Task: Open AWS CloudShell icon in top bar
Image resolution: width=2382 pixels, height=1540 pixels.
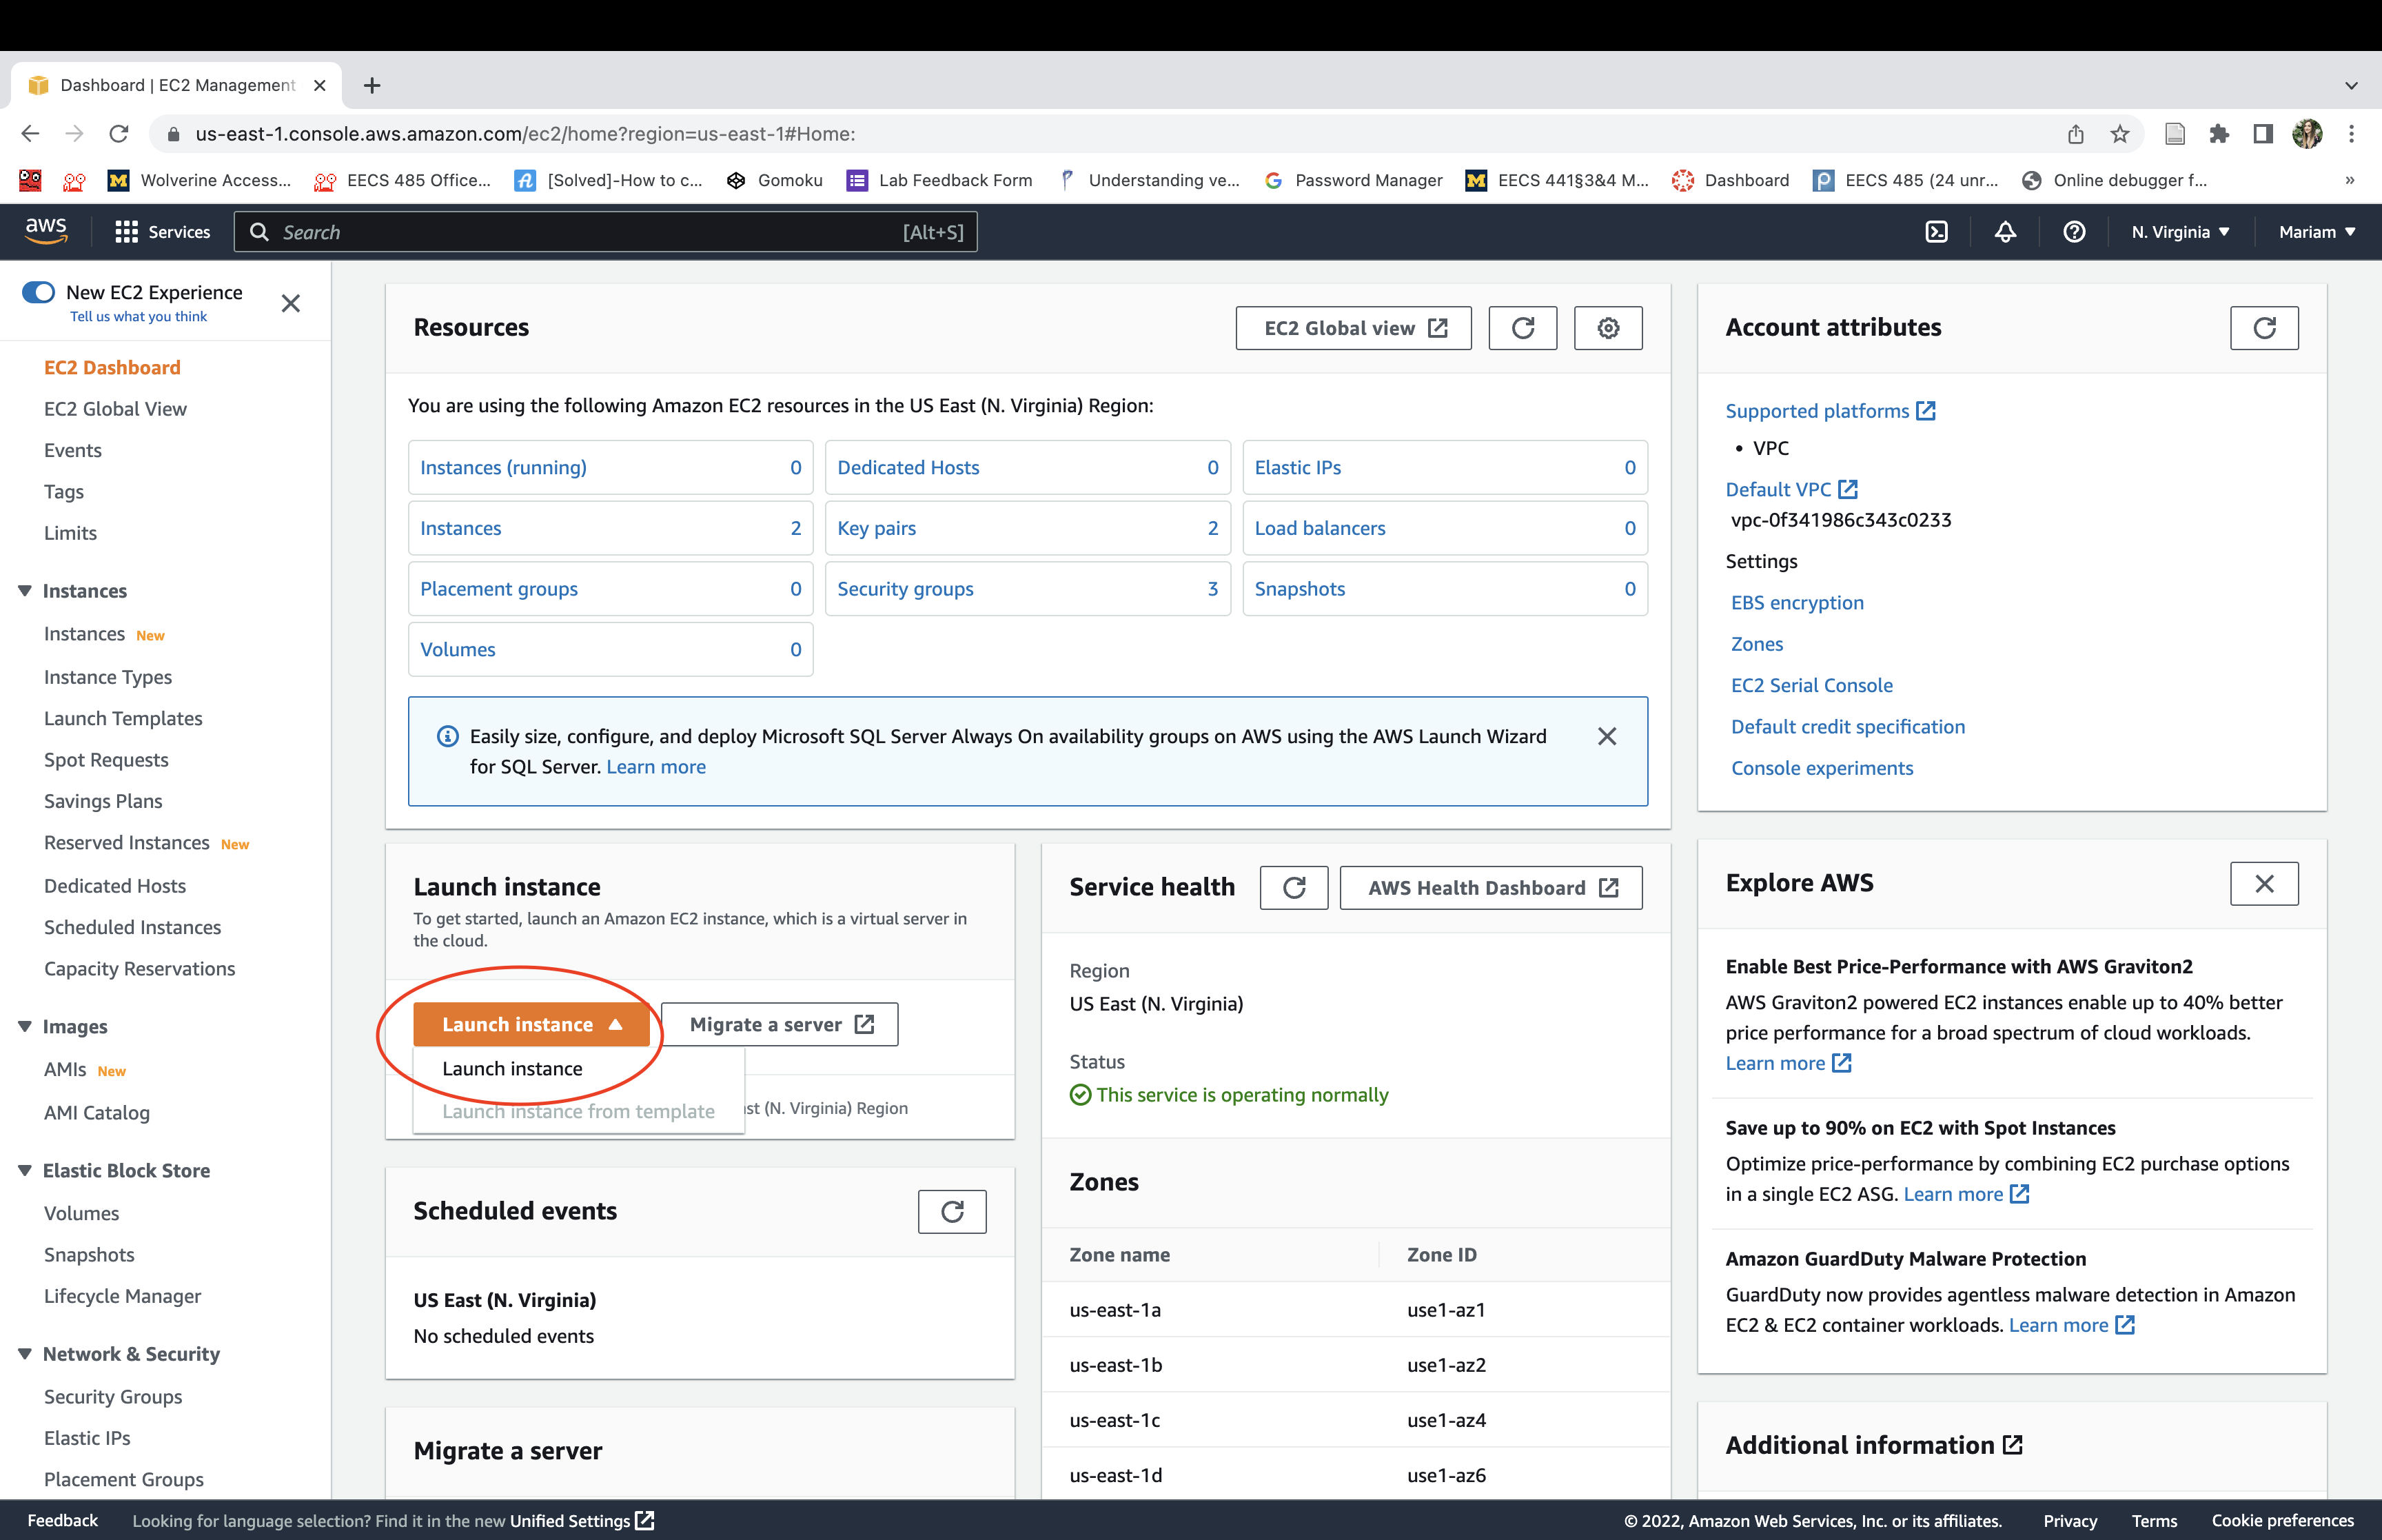Action: pyautogui.click(x=1936, y=232)
